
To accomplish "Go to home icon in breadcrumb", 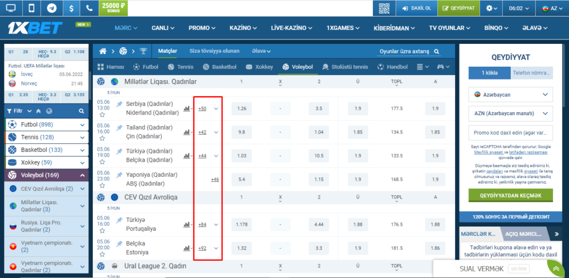I will tap(103, 51).
